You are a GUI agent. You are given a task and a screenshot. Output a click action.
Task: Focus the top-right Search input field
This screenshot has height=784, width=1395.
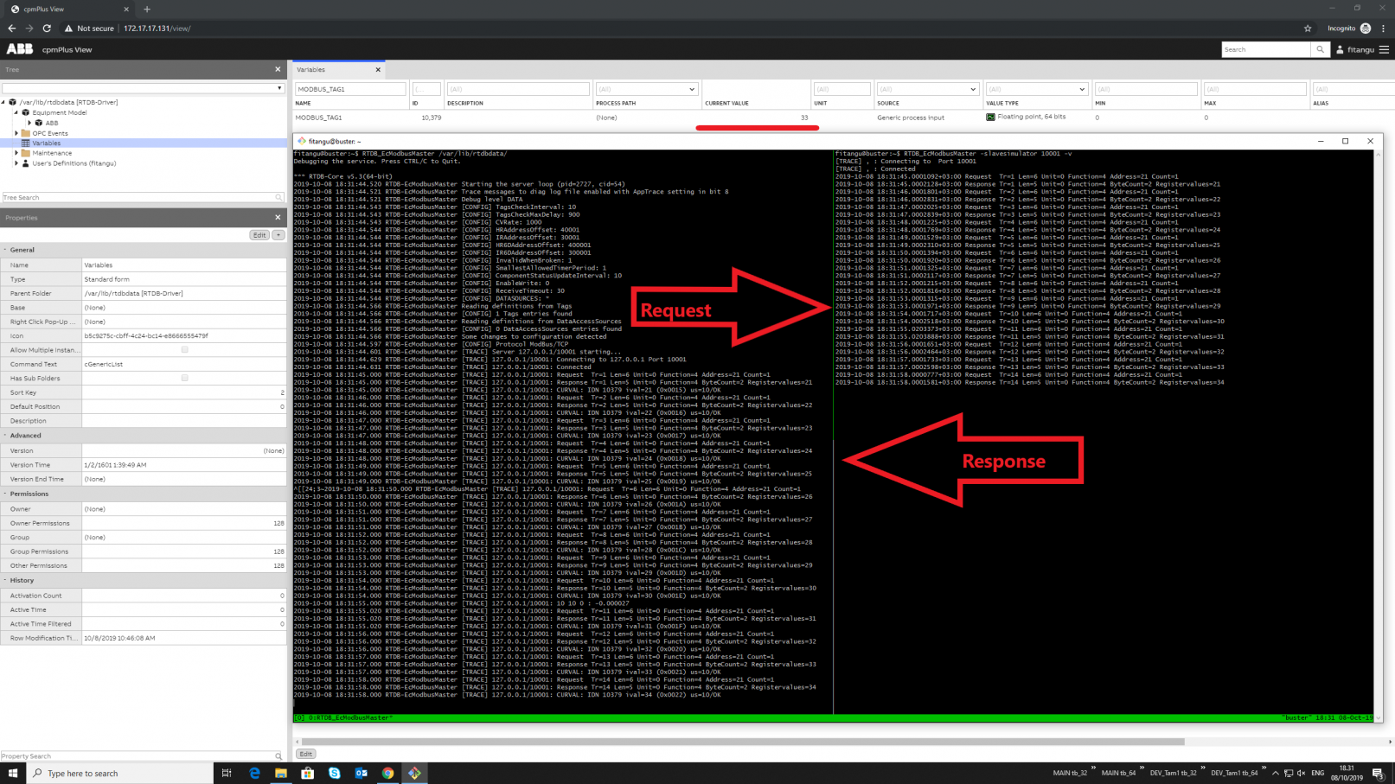[1267, 50]
